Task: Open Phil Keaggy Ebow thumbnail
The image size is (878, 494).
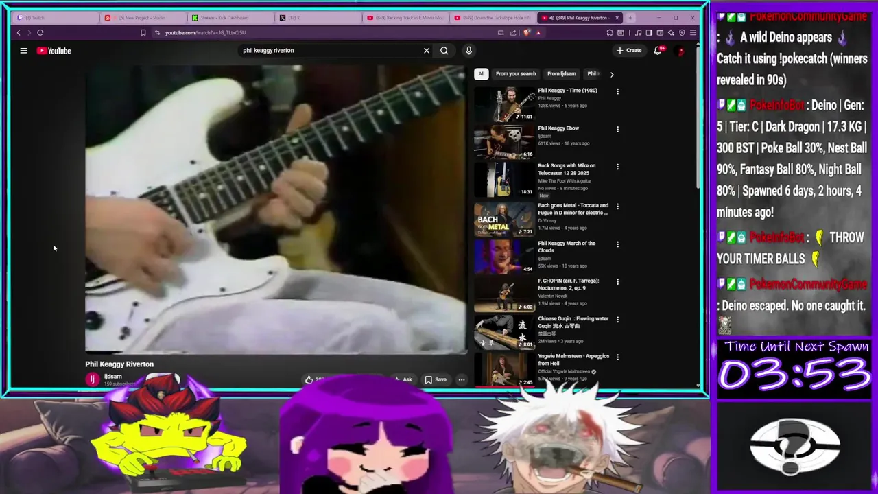Action: (504, 141)
